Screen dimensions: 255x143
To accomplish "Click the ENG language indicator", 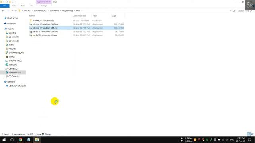I will point(232,140).
